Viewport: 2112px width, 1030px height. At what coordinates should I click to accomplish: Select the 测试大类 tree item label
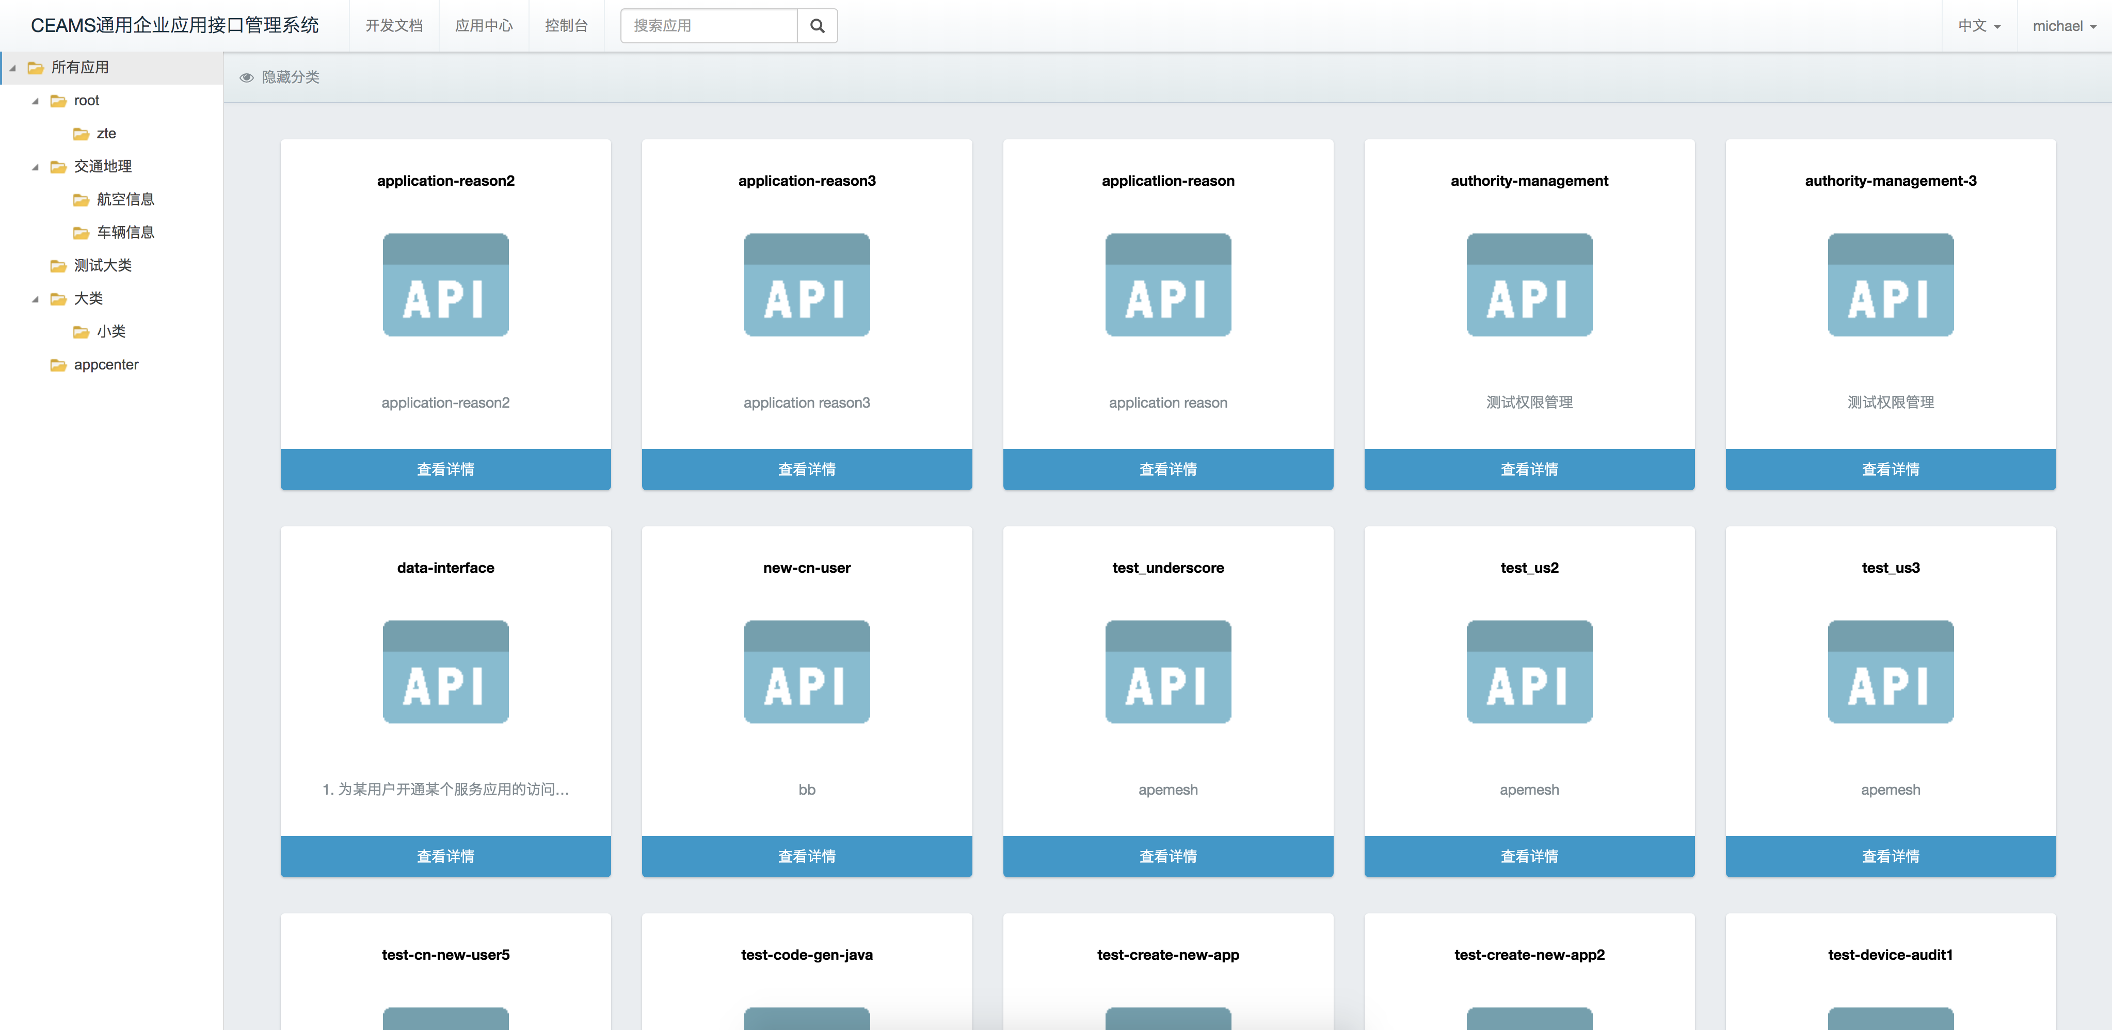(x=103, y=265)
